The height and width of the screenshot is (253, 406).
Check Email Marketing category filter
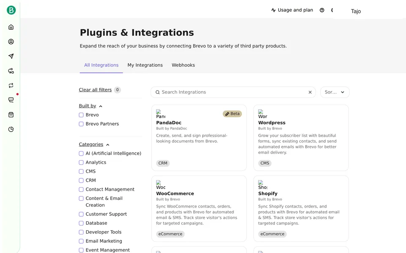(x=81, y=241)
